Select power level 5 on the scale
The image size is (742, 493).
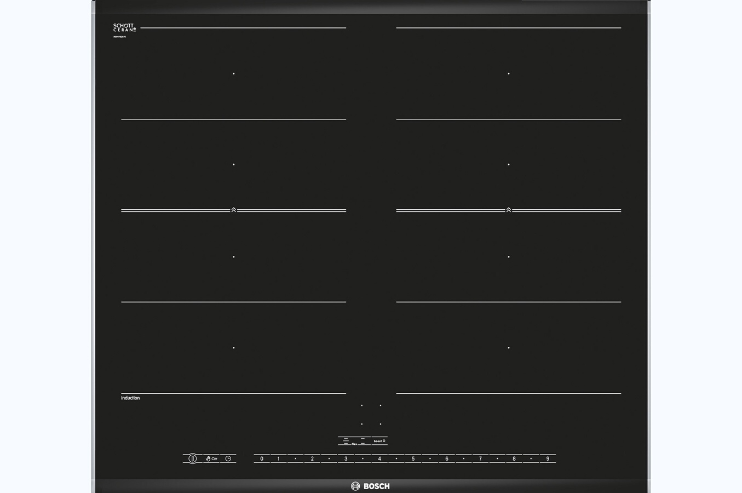pos(413,458)
